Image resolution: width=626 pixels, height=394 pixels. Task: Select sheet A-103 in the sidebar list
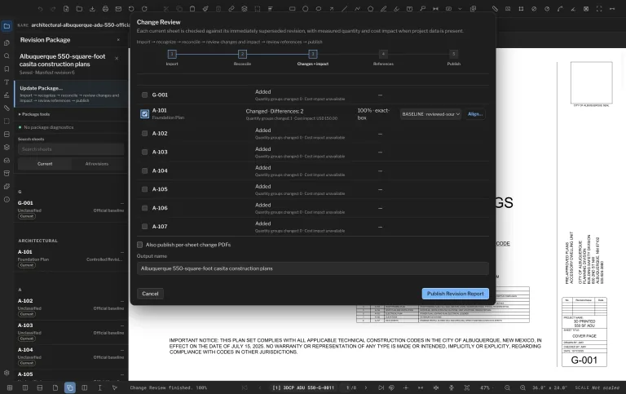click(71, 332)
